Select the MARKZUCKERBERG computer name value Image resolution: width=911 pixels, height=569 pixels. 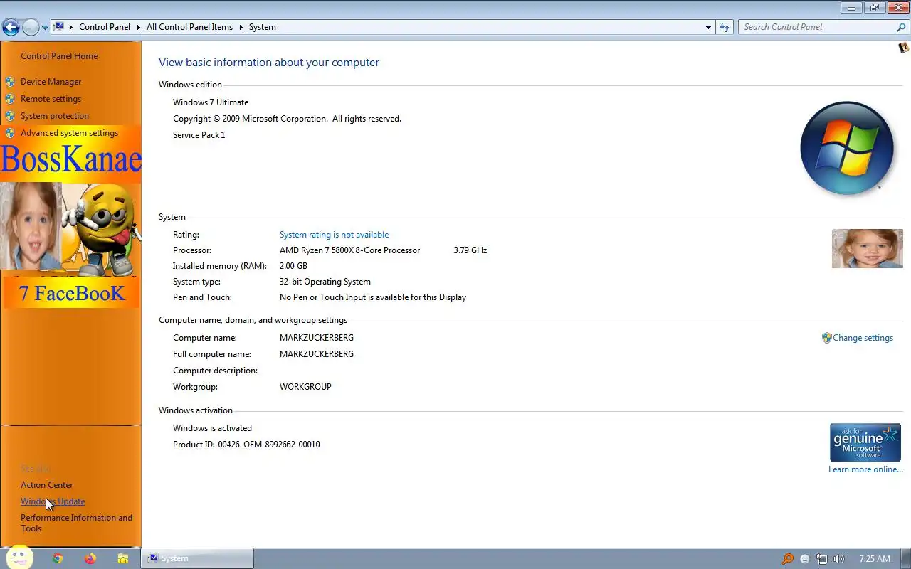[x=316, y=338]
